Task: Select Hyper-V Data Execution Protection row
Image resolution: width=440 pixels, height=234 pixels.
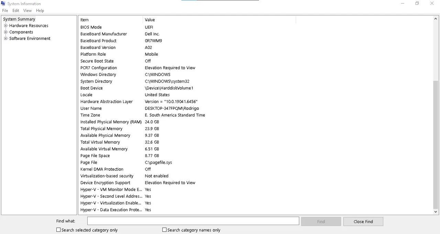Action: [x=255, y=210]
